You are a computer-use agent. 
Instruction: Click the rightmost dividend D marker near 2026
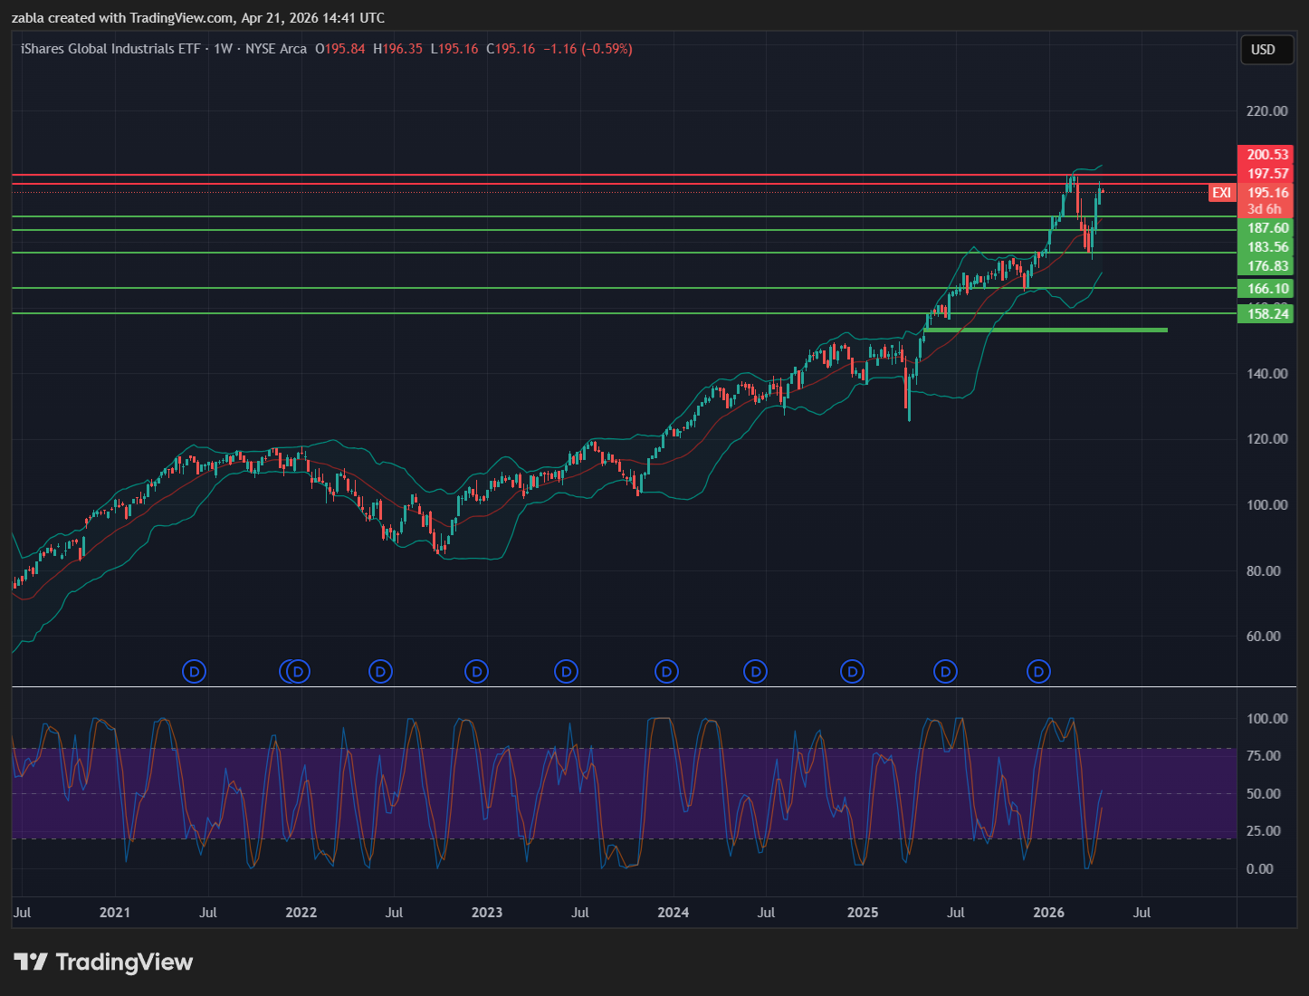click(1038, 672)
